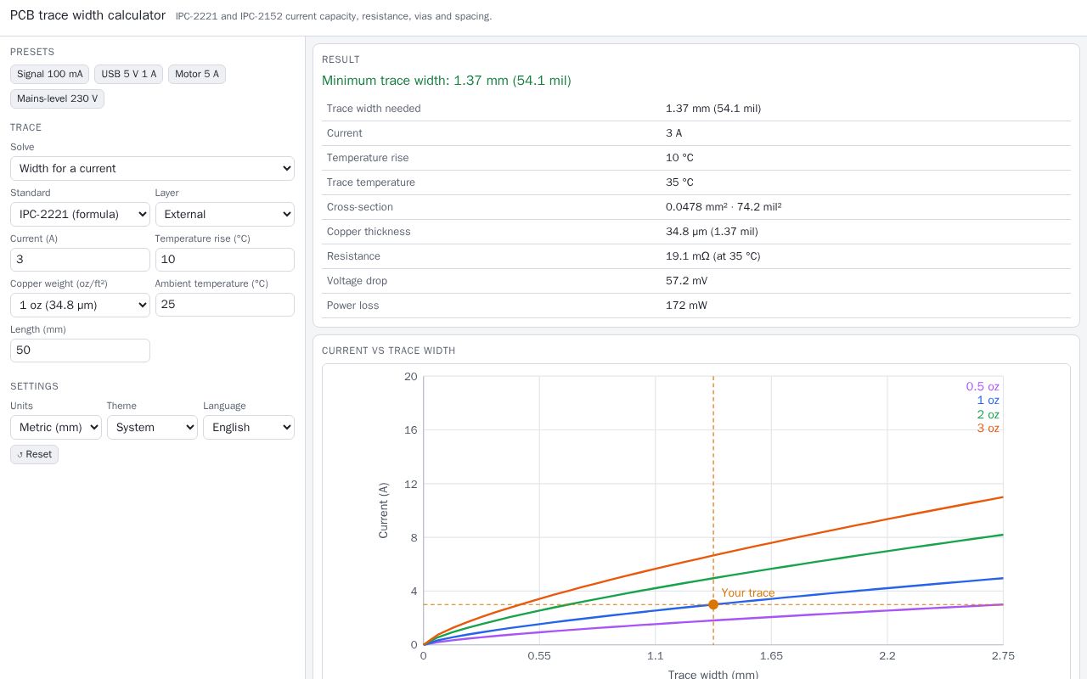Apply the Signal 100 mA preset

coord(50,74)
